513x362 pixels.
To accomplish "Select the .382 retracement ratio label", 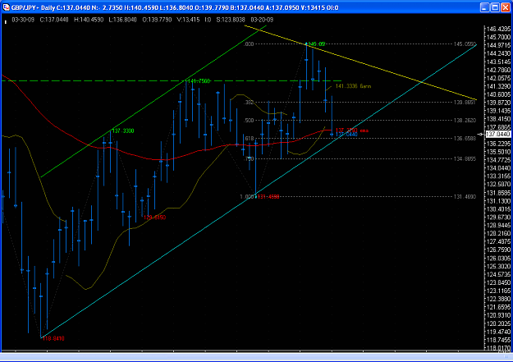I will (249, 103).
